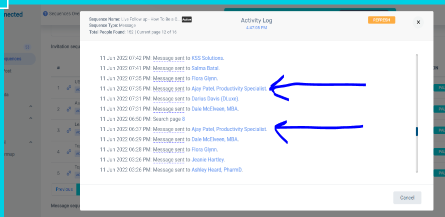Click the orange REFRESH button
The height and width of the screenshot is (217, 445).
[x=381, y=20]
